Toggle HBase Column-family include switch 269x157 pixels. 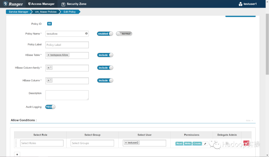(105, 68)
